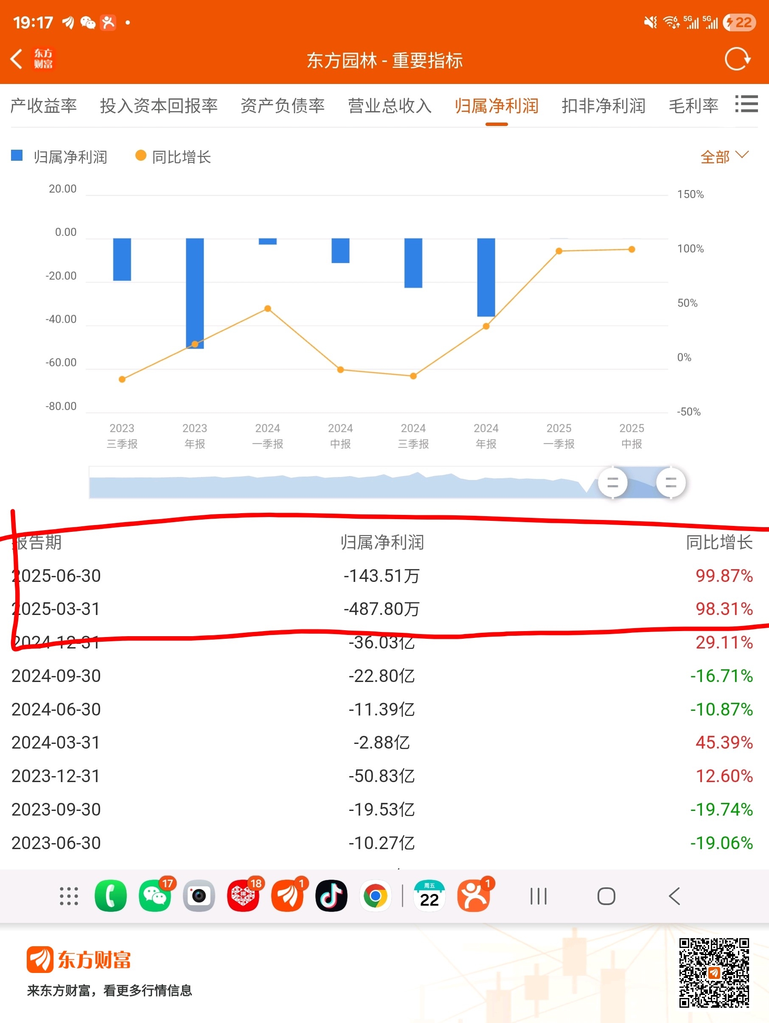Switch to the 营业总收入 tab

(390, 106)
